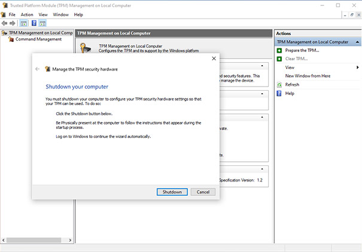Viewport: 362px width, 252px height.
Task: Click the Cancel button in the wizard
Action: tap(203, 192)
